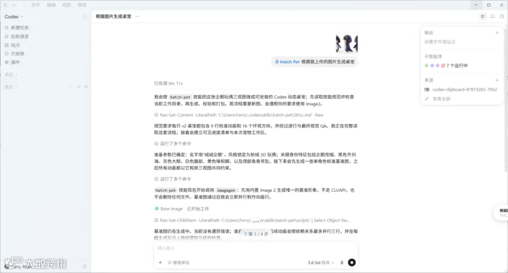Toggle the bottom panel layout icon
508x273 pixels.
coord(492,16)
